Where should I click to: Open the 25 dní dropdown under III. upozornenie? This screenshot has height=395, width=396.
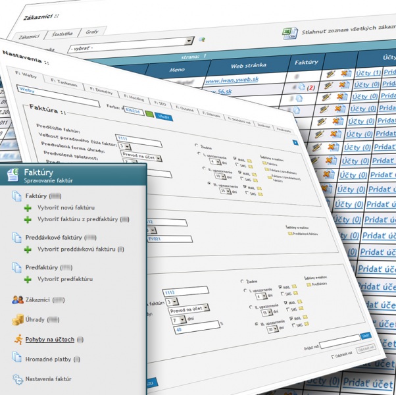226,191
